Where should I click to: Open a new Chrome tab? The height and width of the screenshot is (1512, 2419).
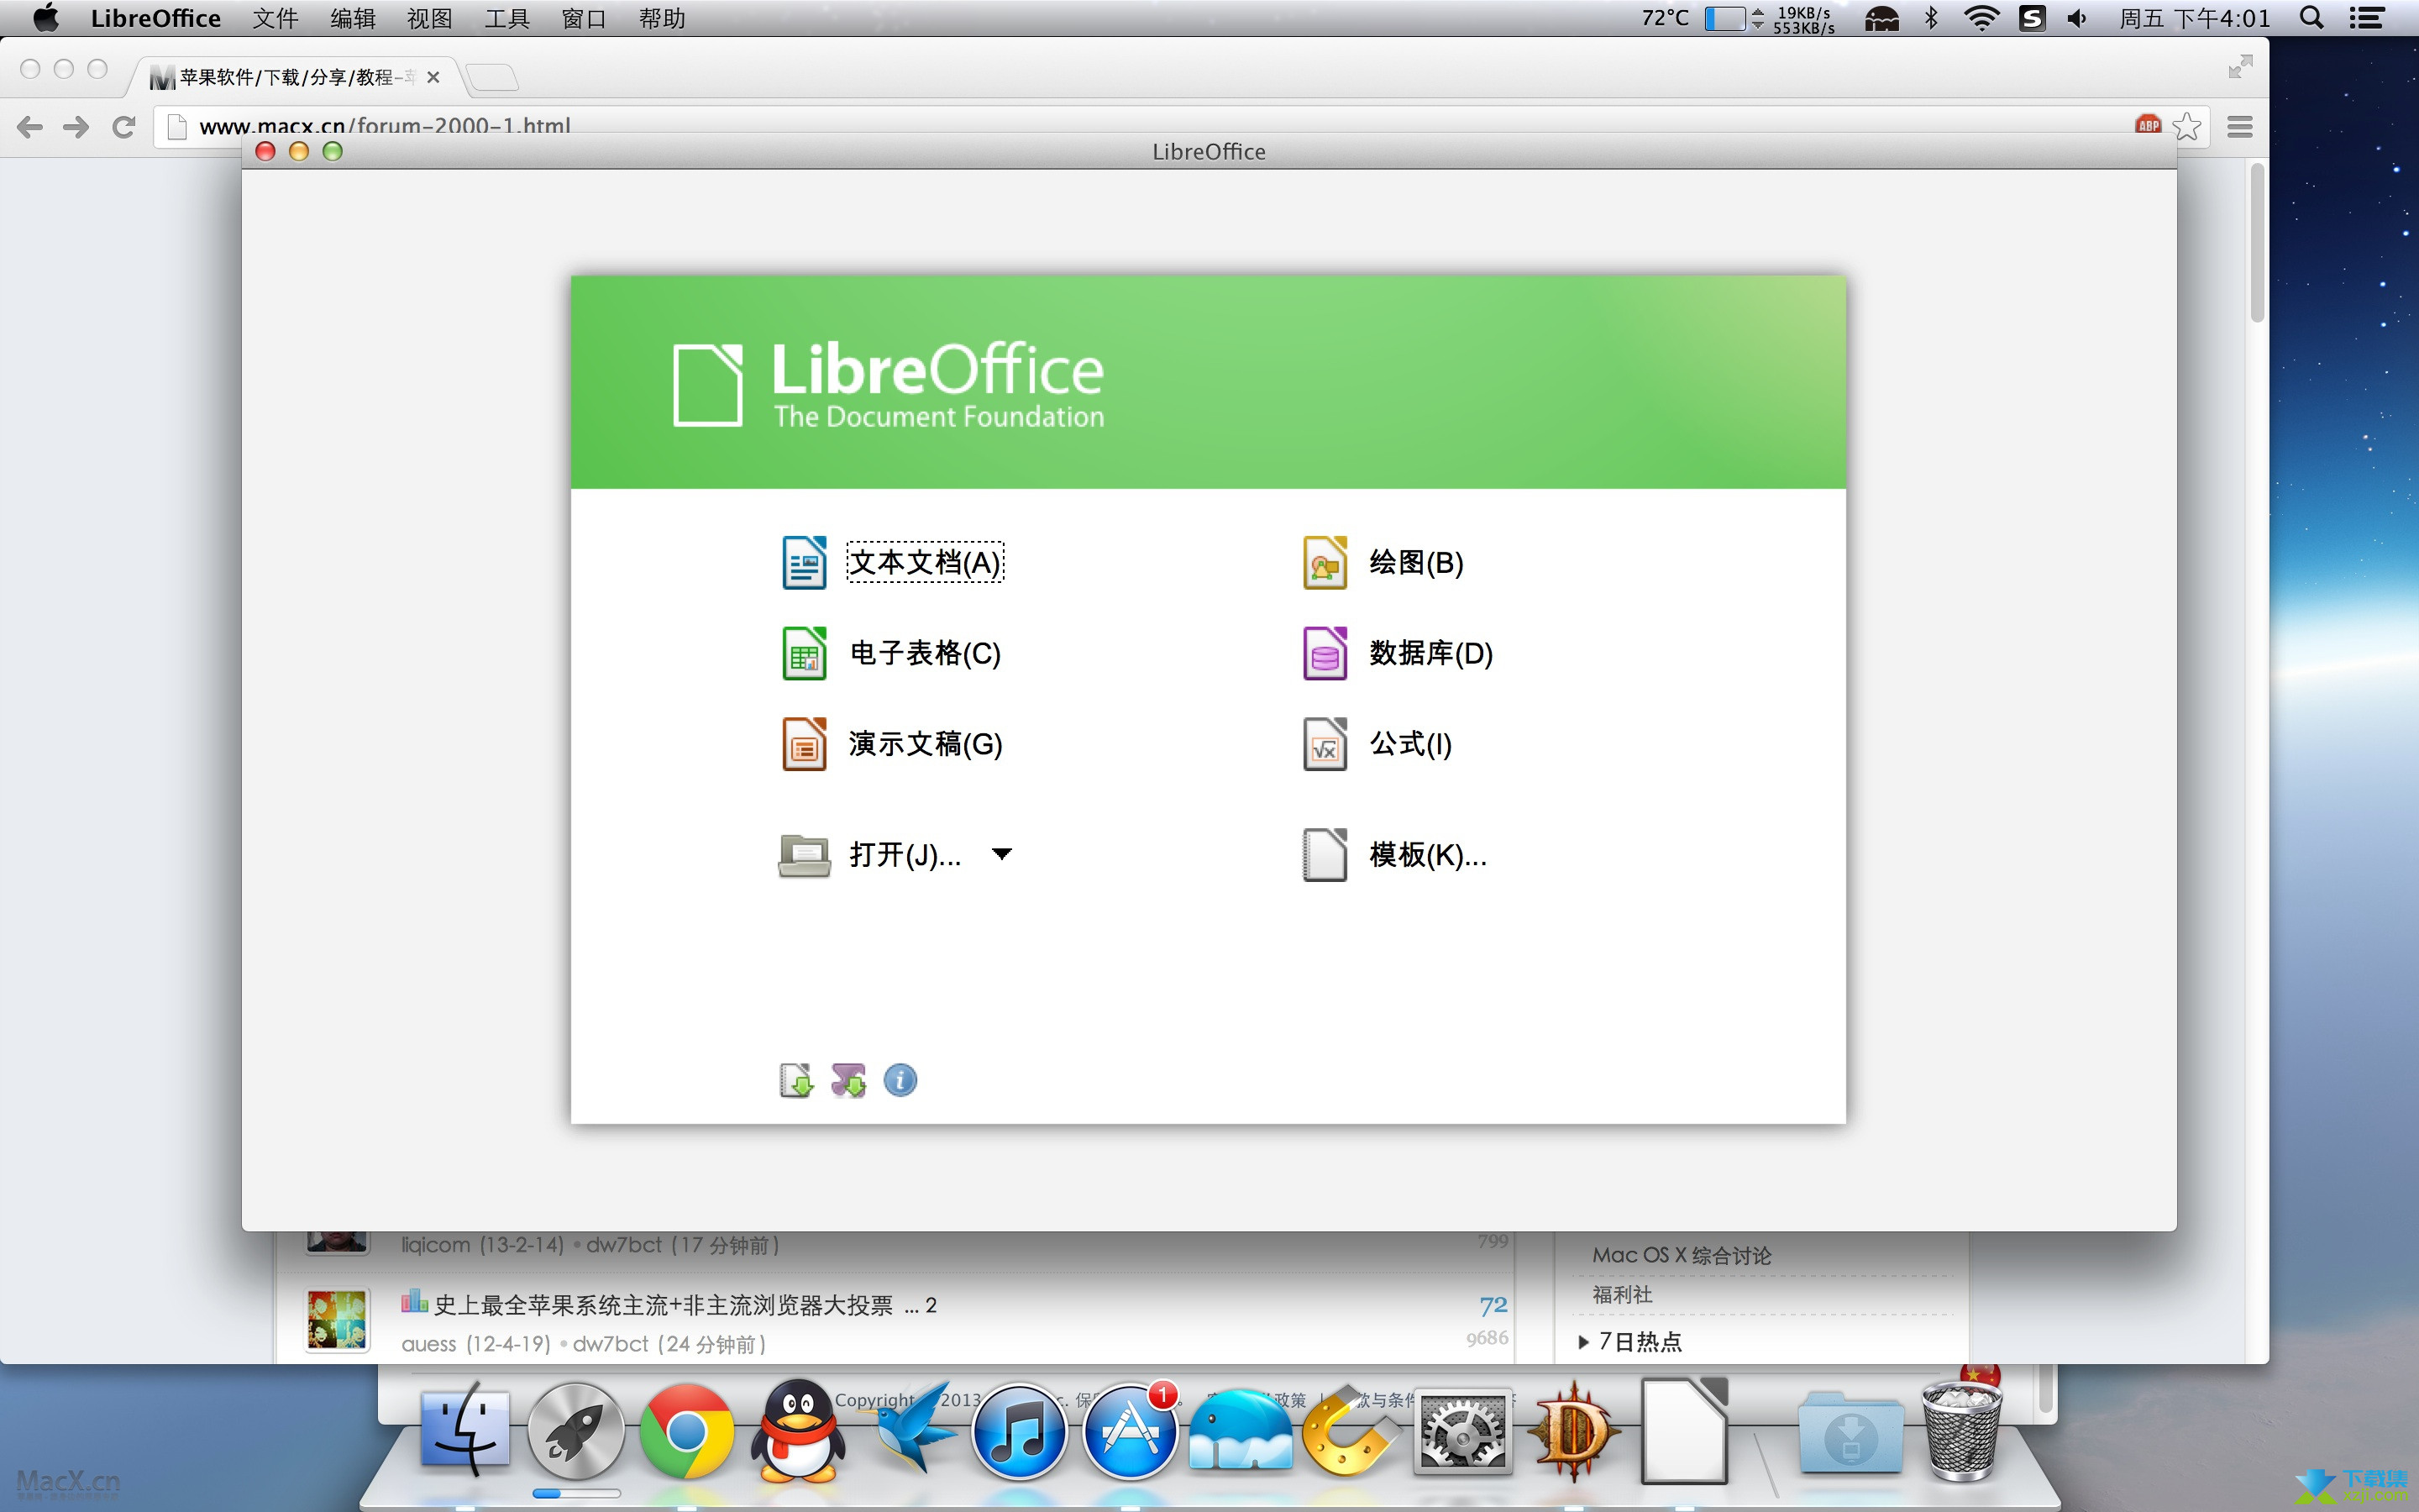pos(491,77)
